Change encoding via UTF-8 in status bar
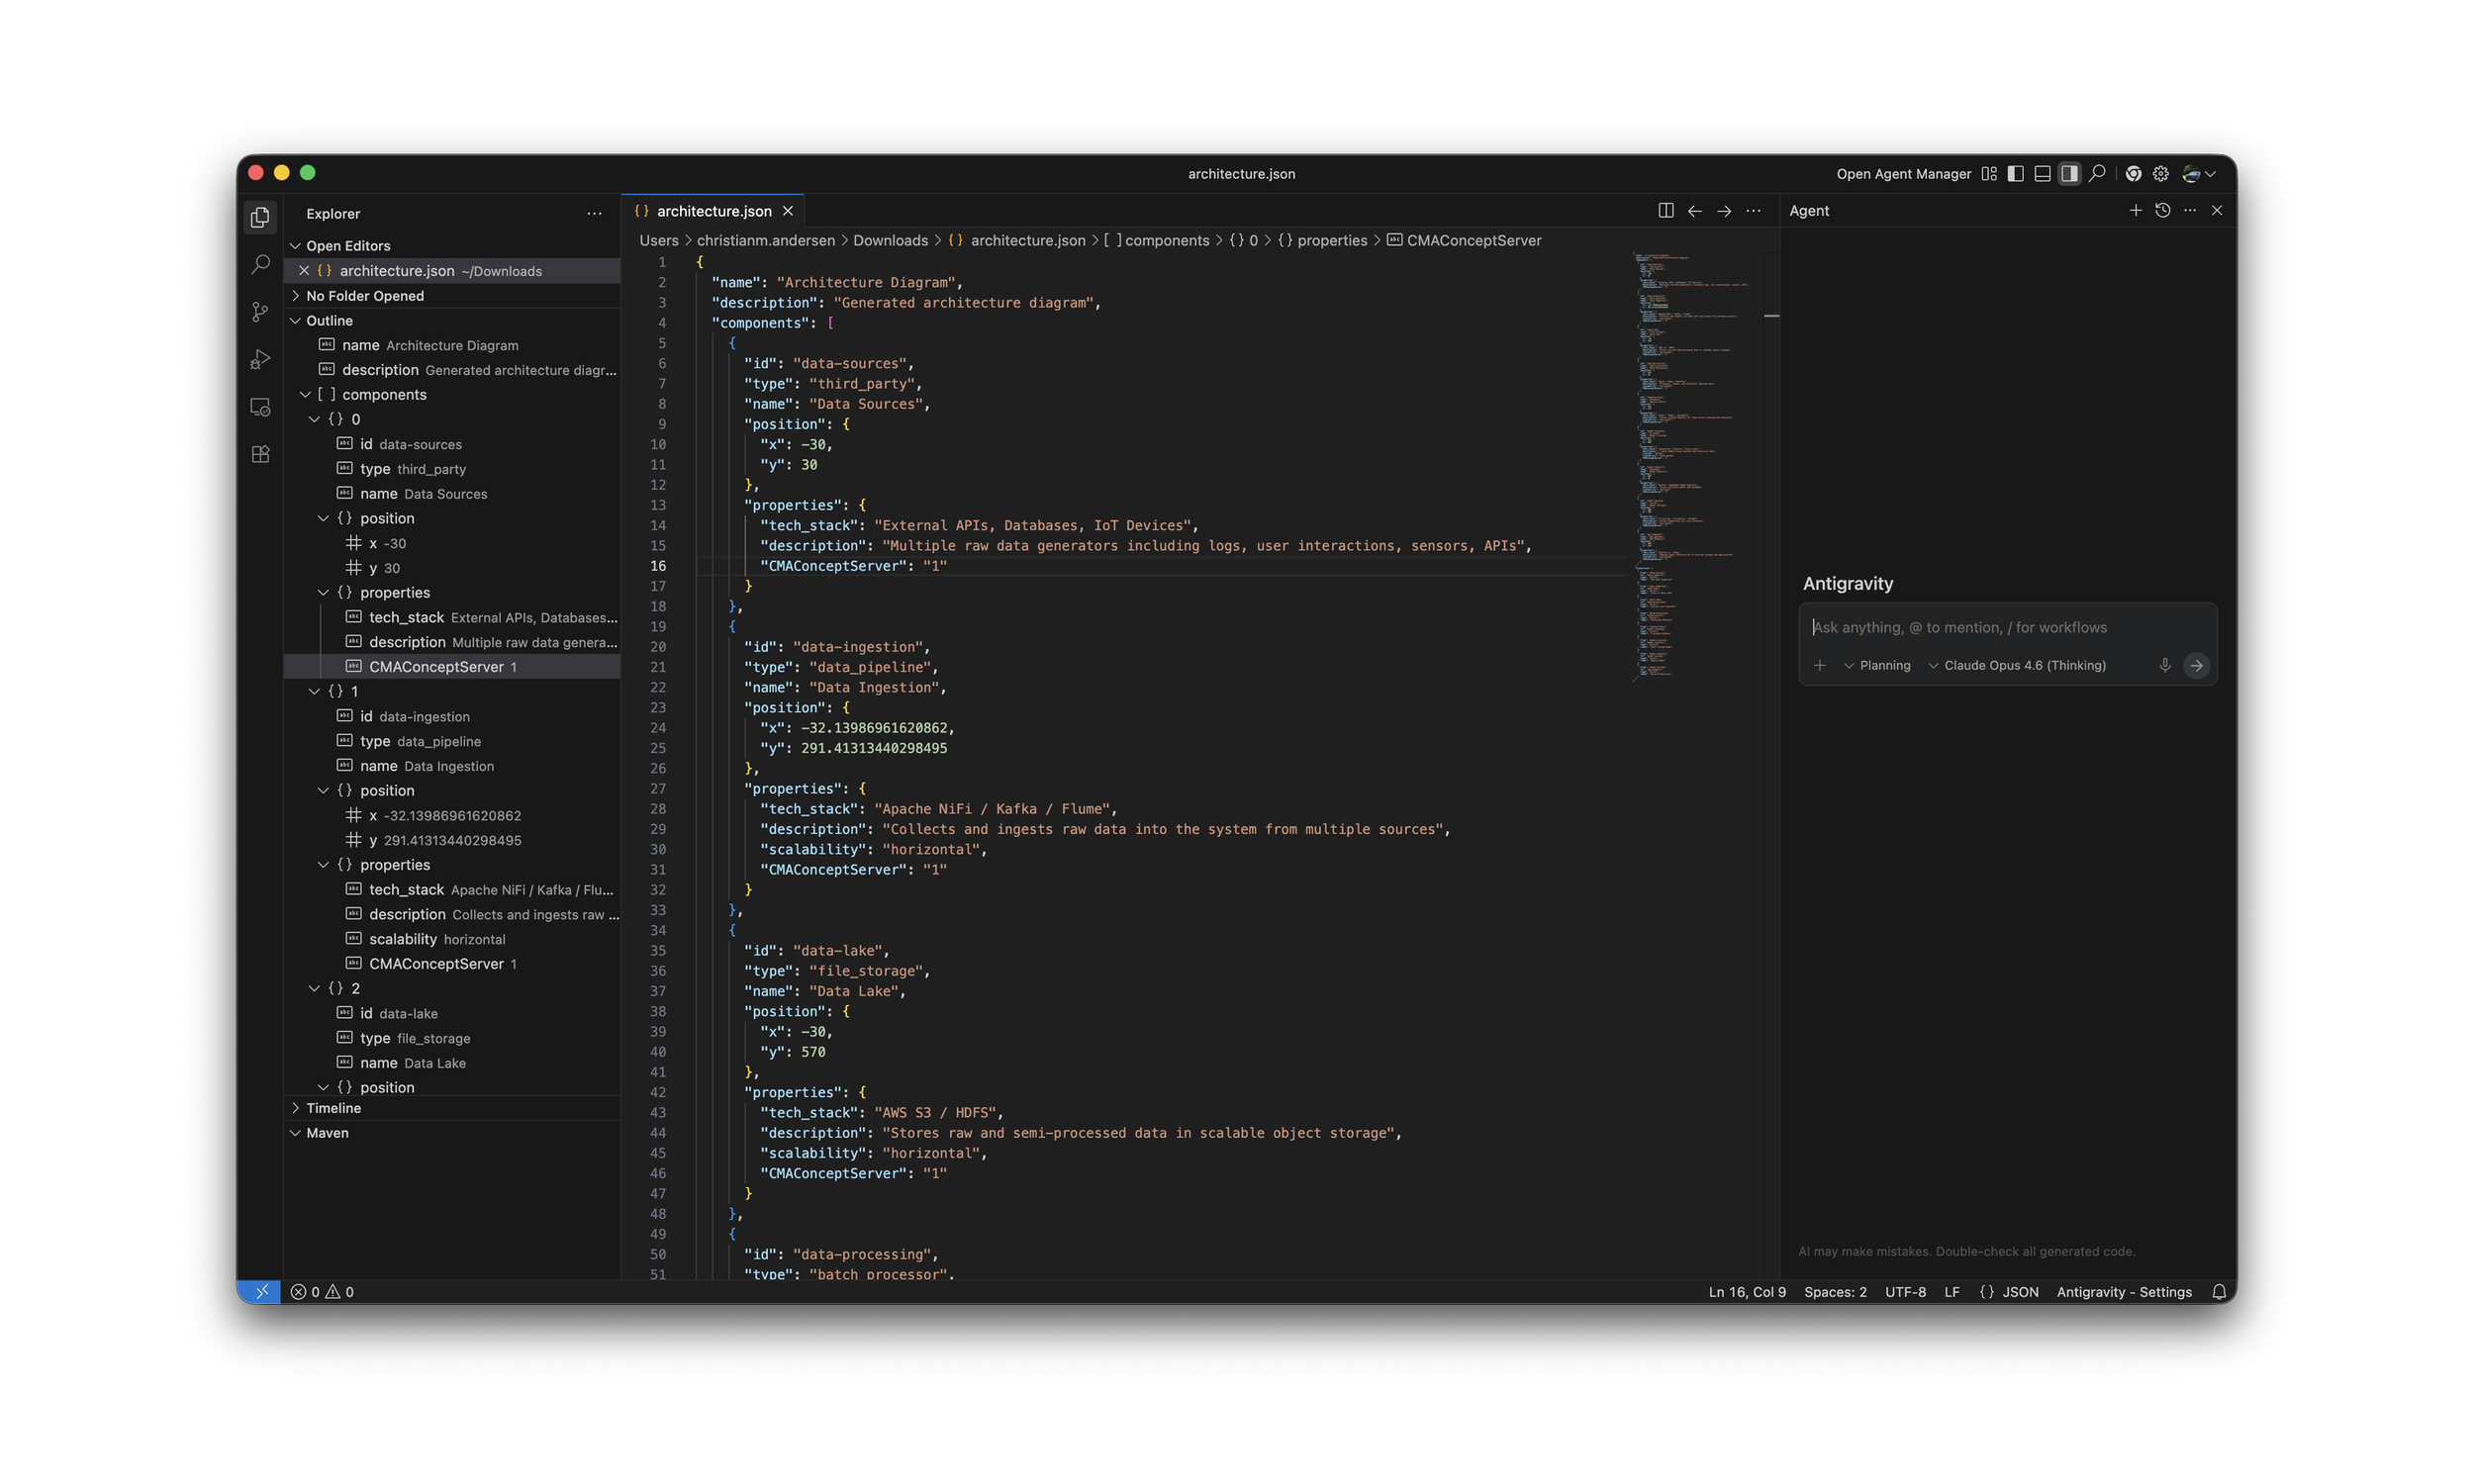The image size is (2474, 1484). (1904, 1291)
